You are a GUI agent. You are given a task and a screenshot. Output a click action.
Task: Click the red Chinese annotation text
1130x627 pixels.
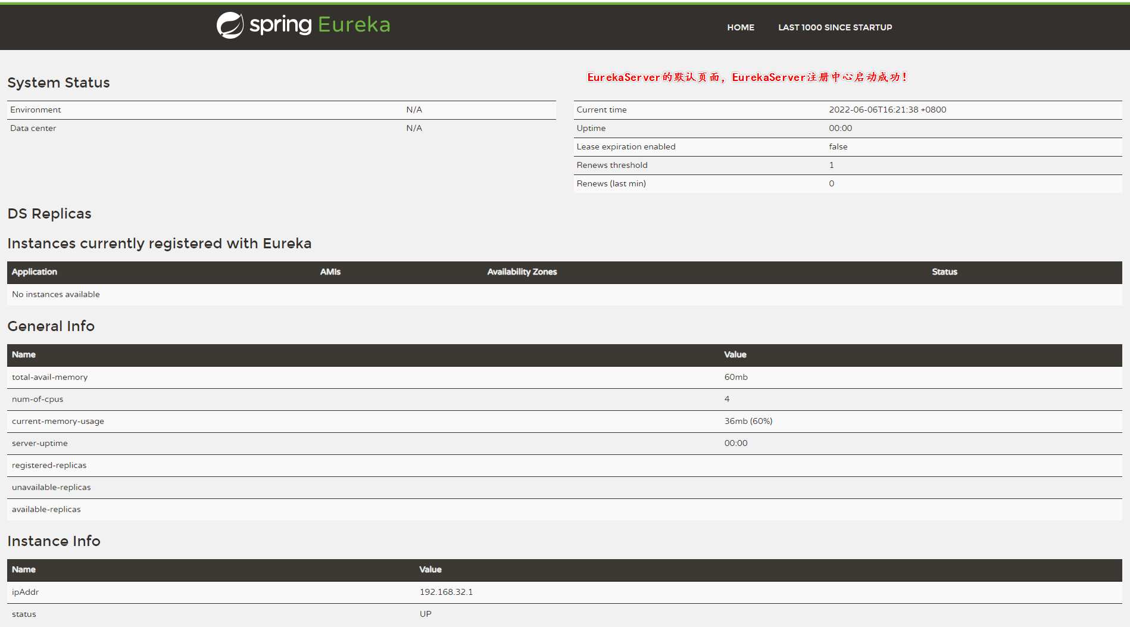(x=747, y=77)
